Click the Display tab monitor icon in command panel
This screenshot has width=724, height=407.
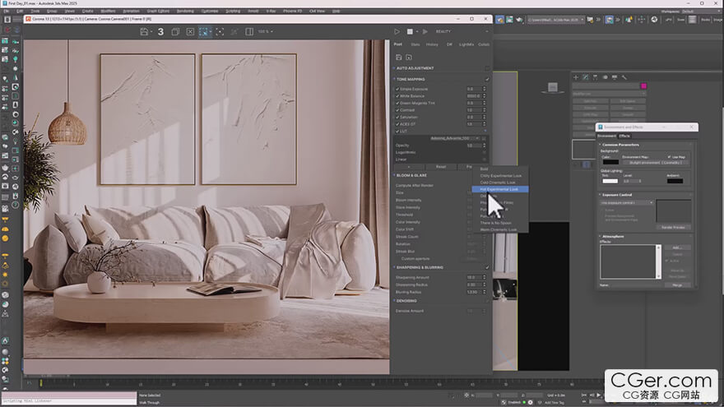[615, 76]
